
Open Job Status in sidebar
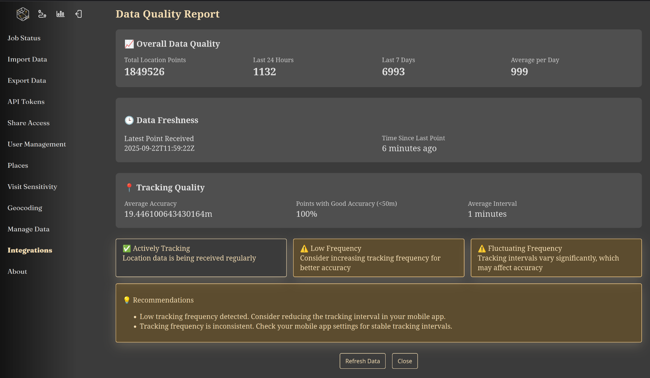click(x=24, y=38)
